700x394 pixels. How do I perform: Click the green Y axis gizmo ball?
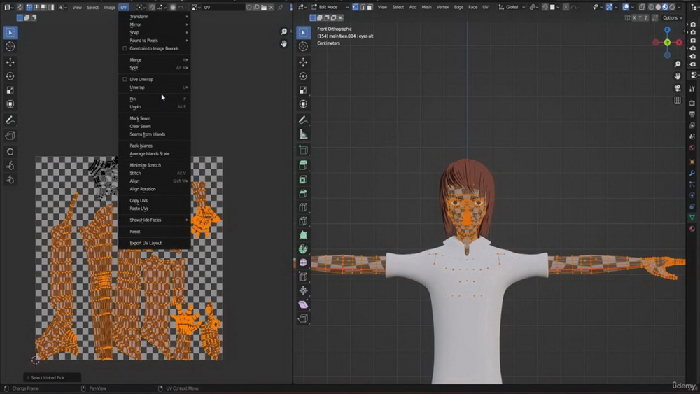click(667, 43)
